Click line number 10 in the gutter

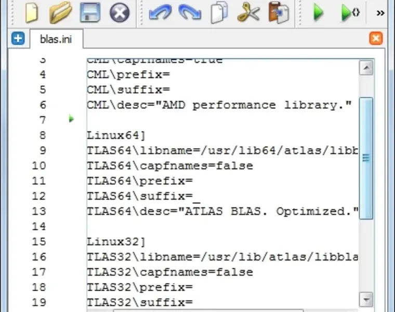39,166
